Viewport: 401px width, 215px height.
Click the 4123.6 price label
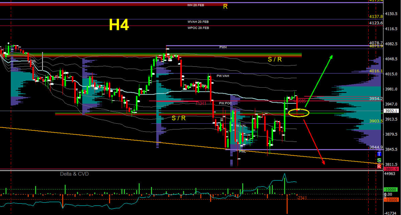click(376, 23)
